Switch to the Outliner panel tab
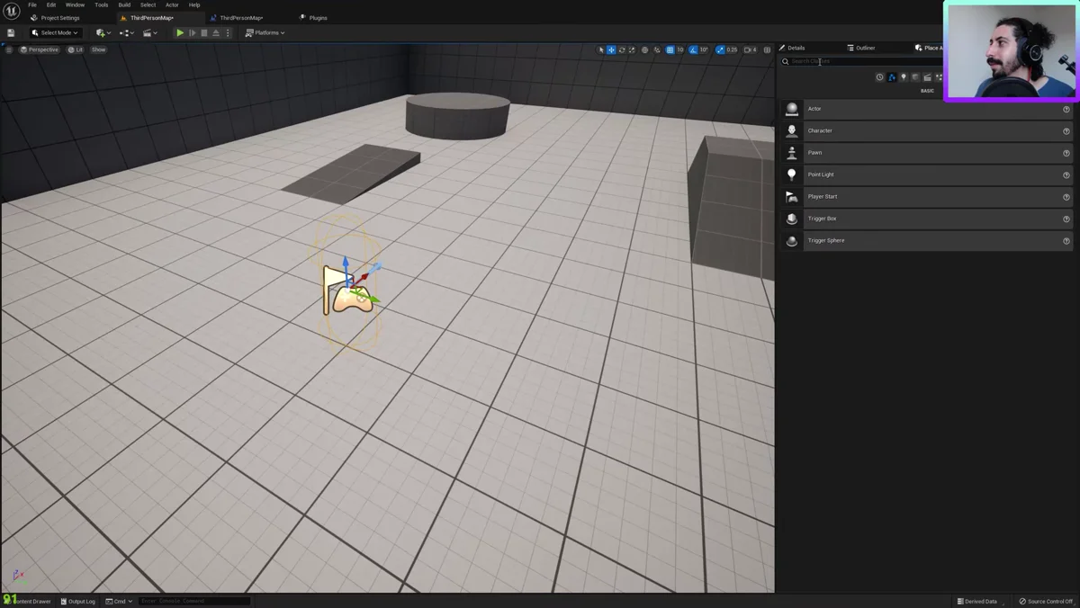Screen dimensions: 1080x608 coord(861,48)
